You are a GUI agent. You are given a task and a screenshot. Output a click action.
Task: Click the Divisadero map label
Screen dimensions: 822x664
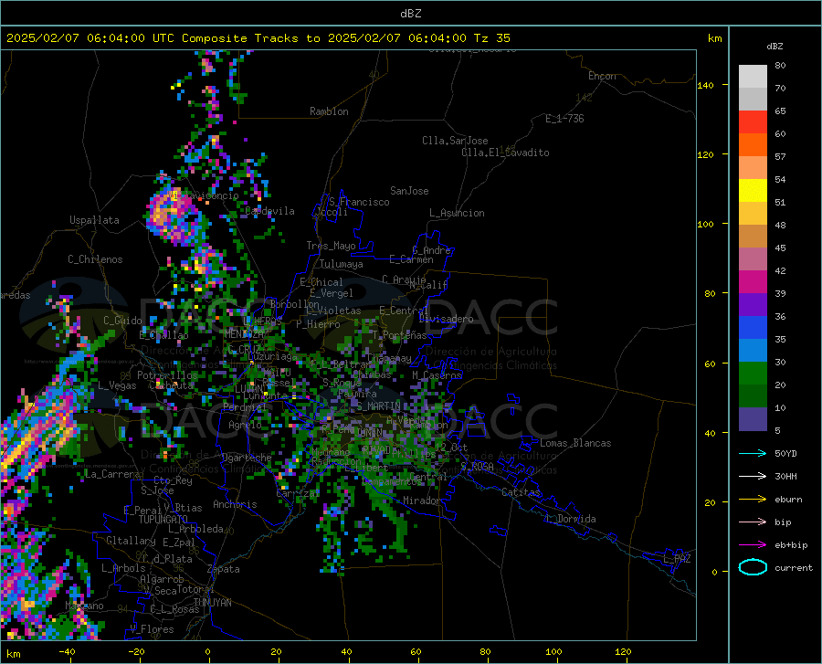(446, 319)
